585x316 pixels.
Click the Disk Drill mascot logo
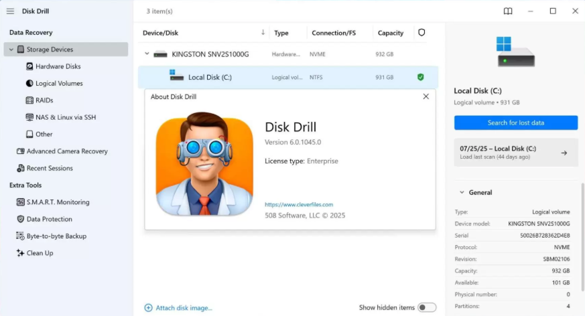[x=204, y=164]
